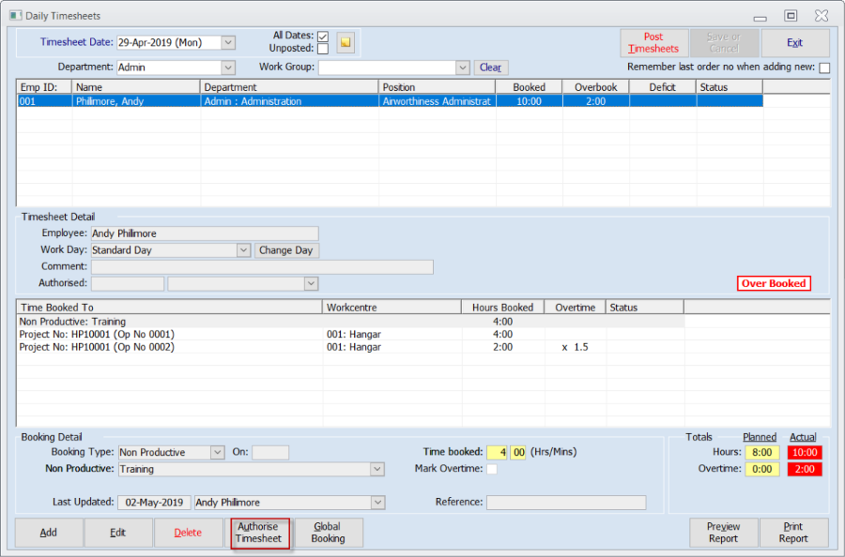
Task: Click the Hours Booked column header
Action: pyautogui.click(x=503, y=308)
